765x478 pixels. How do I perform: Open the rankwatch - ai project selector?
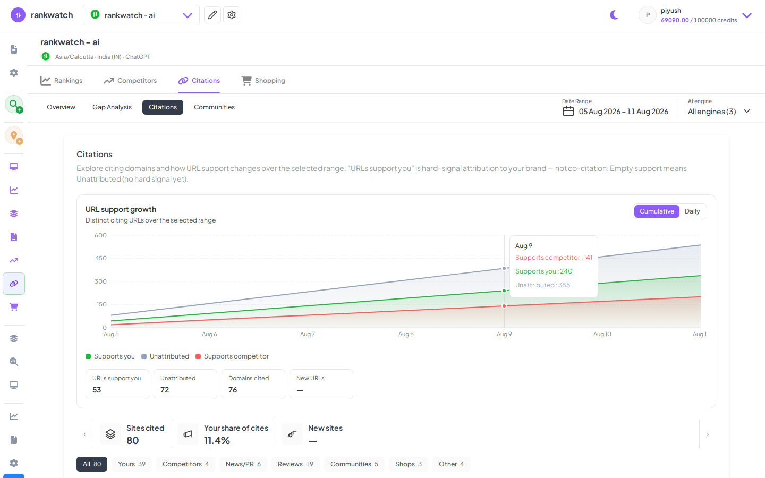pos(141,15)
